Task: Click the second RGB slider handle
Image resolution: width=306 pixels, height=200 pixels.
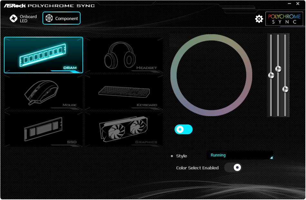Action: tap(278, 69)
